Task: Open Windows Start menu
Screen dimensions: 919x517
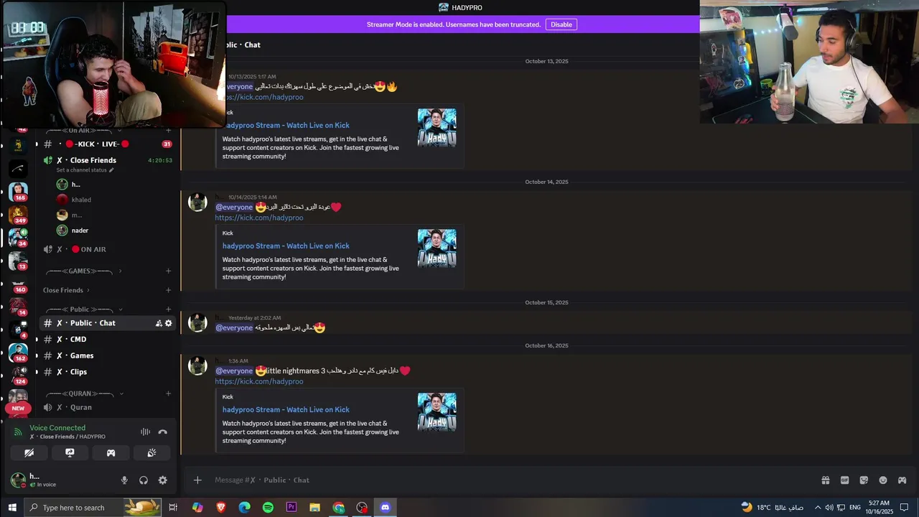Action: coord(11,508)
